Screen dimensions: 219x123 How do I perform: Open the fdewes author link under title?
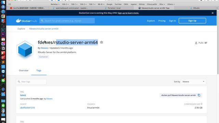pyautogui.click(x=44, y=48)
